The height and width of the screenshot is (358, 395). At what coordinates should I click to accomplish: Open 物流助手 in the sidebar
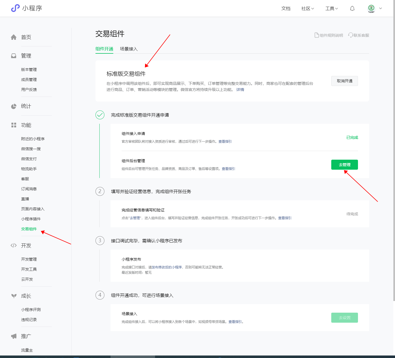(29, 169)
